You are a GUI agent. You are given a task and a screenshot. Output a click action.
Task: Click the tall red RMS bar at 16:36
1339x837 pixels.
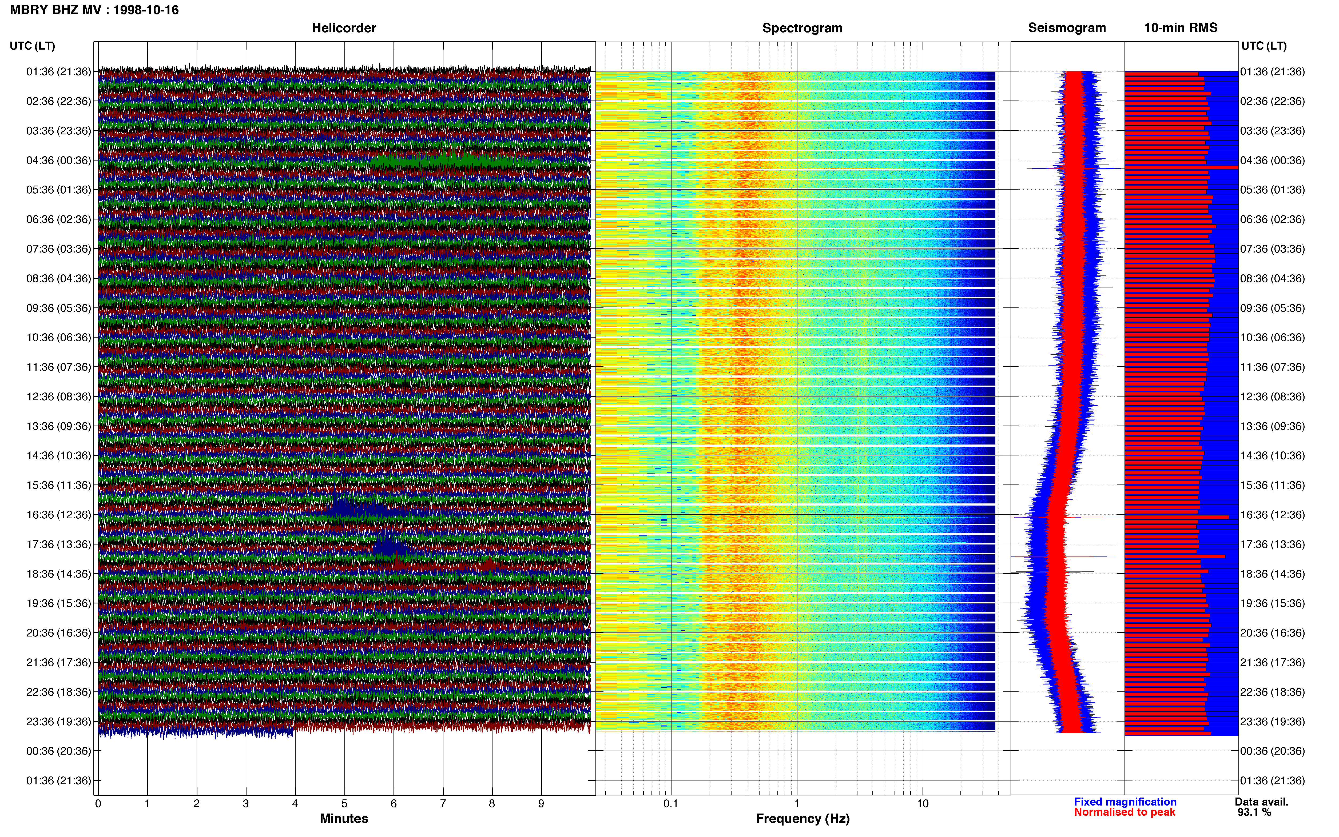click(x=1177, y=517)
